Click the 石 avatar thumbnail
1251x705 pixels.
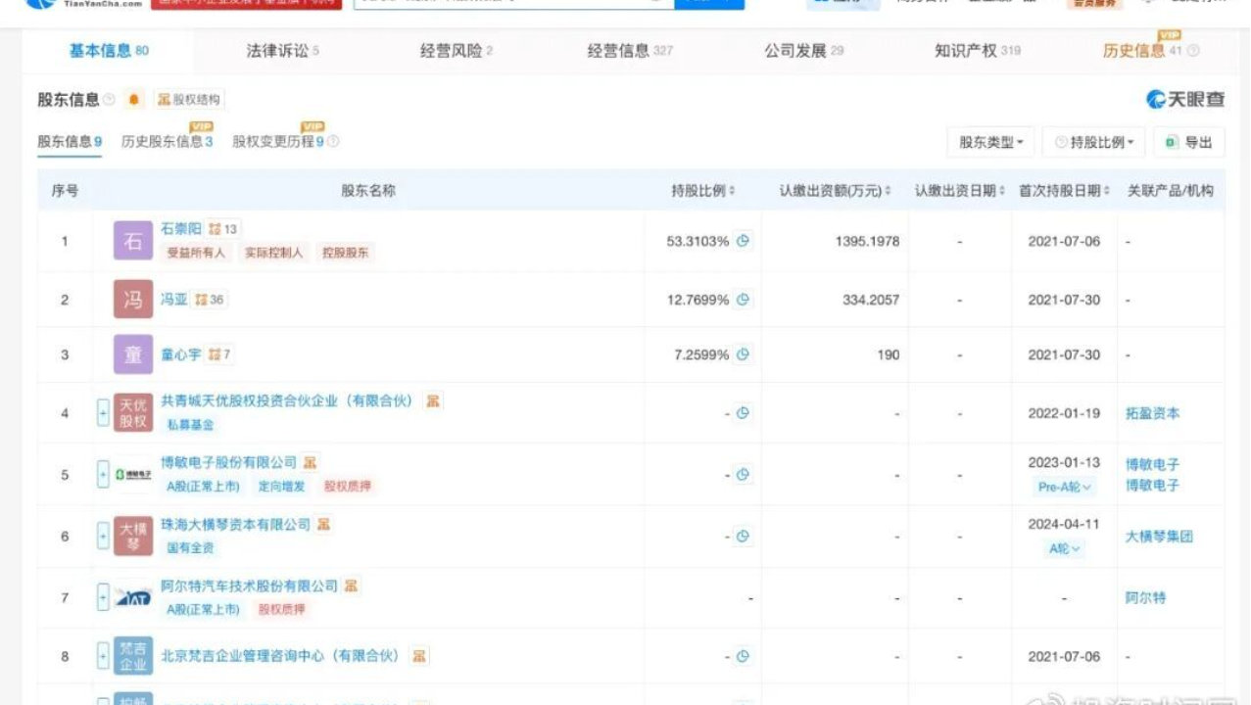point(133,241)
